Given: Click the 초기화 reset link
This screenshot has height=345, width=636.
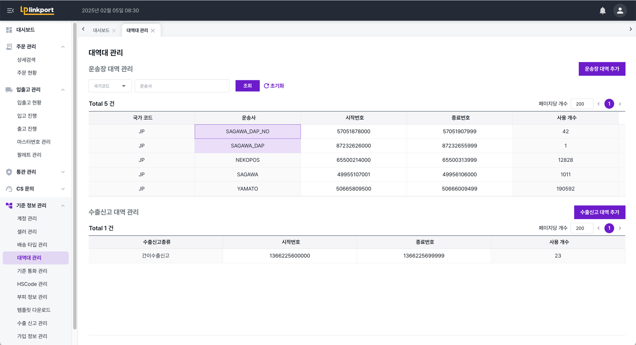Looking at the screenshot, I should point(274,86).
